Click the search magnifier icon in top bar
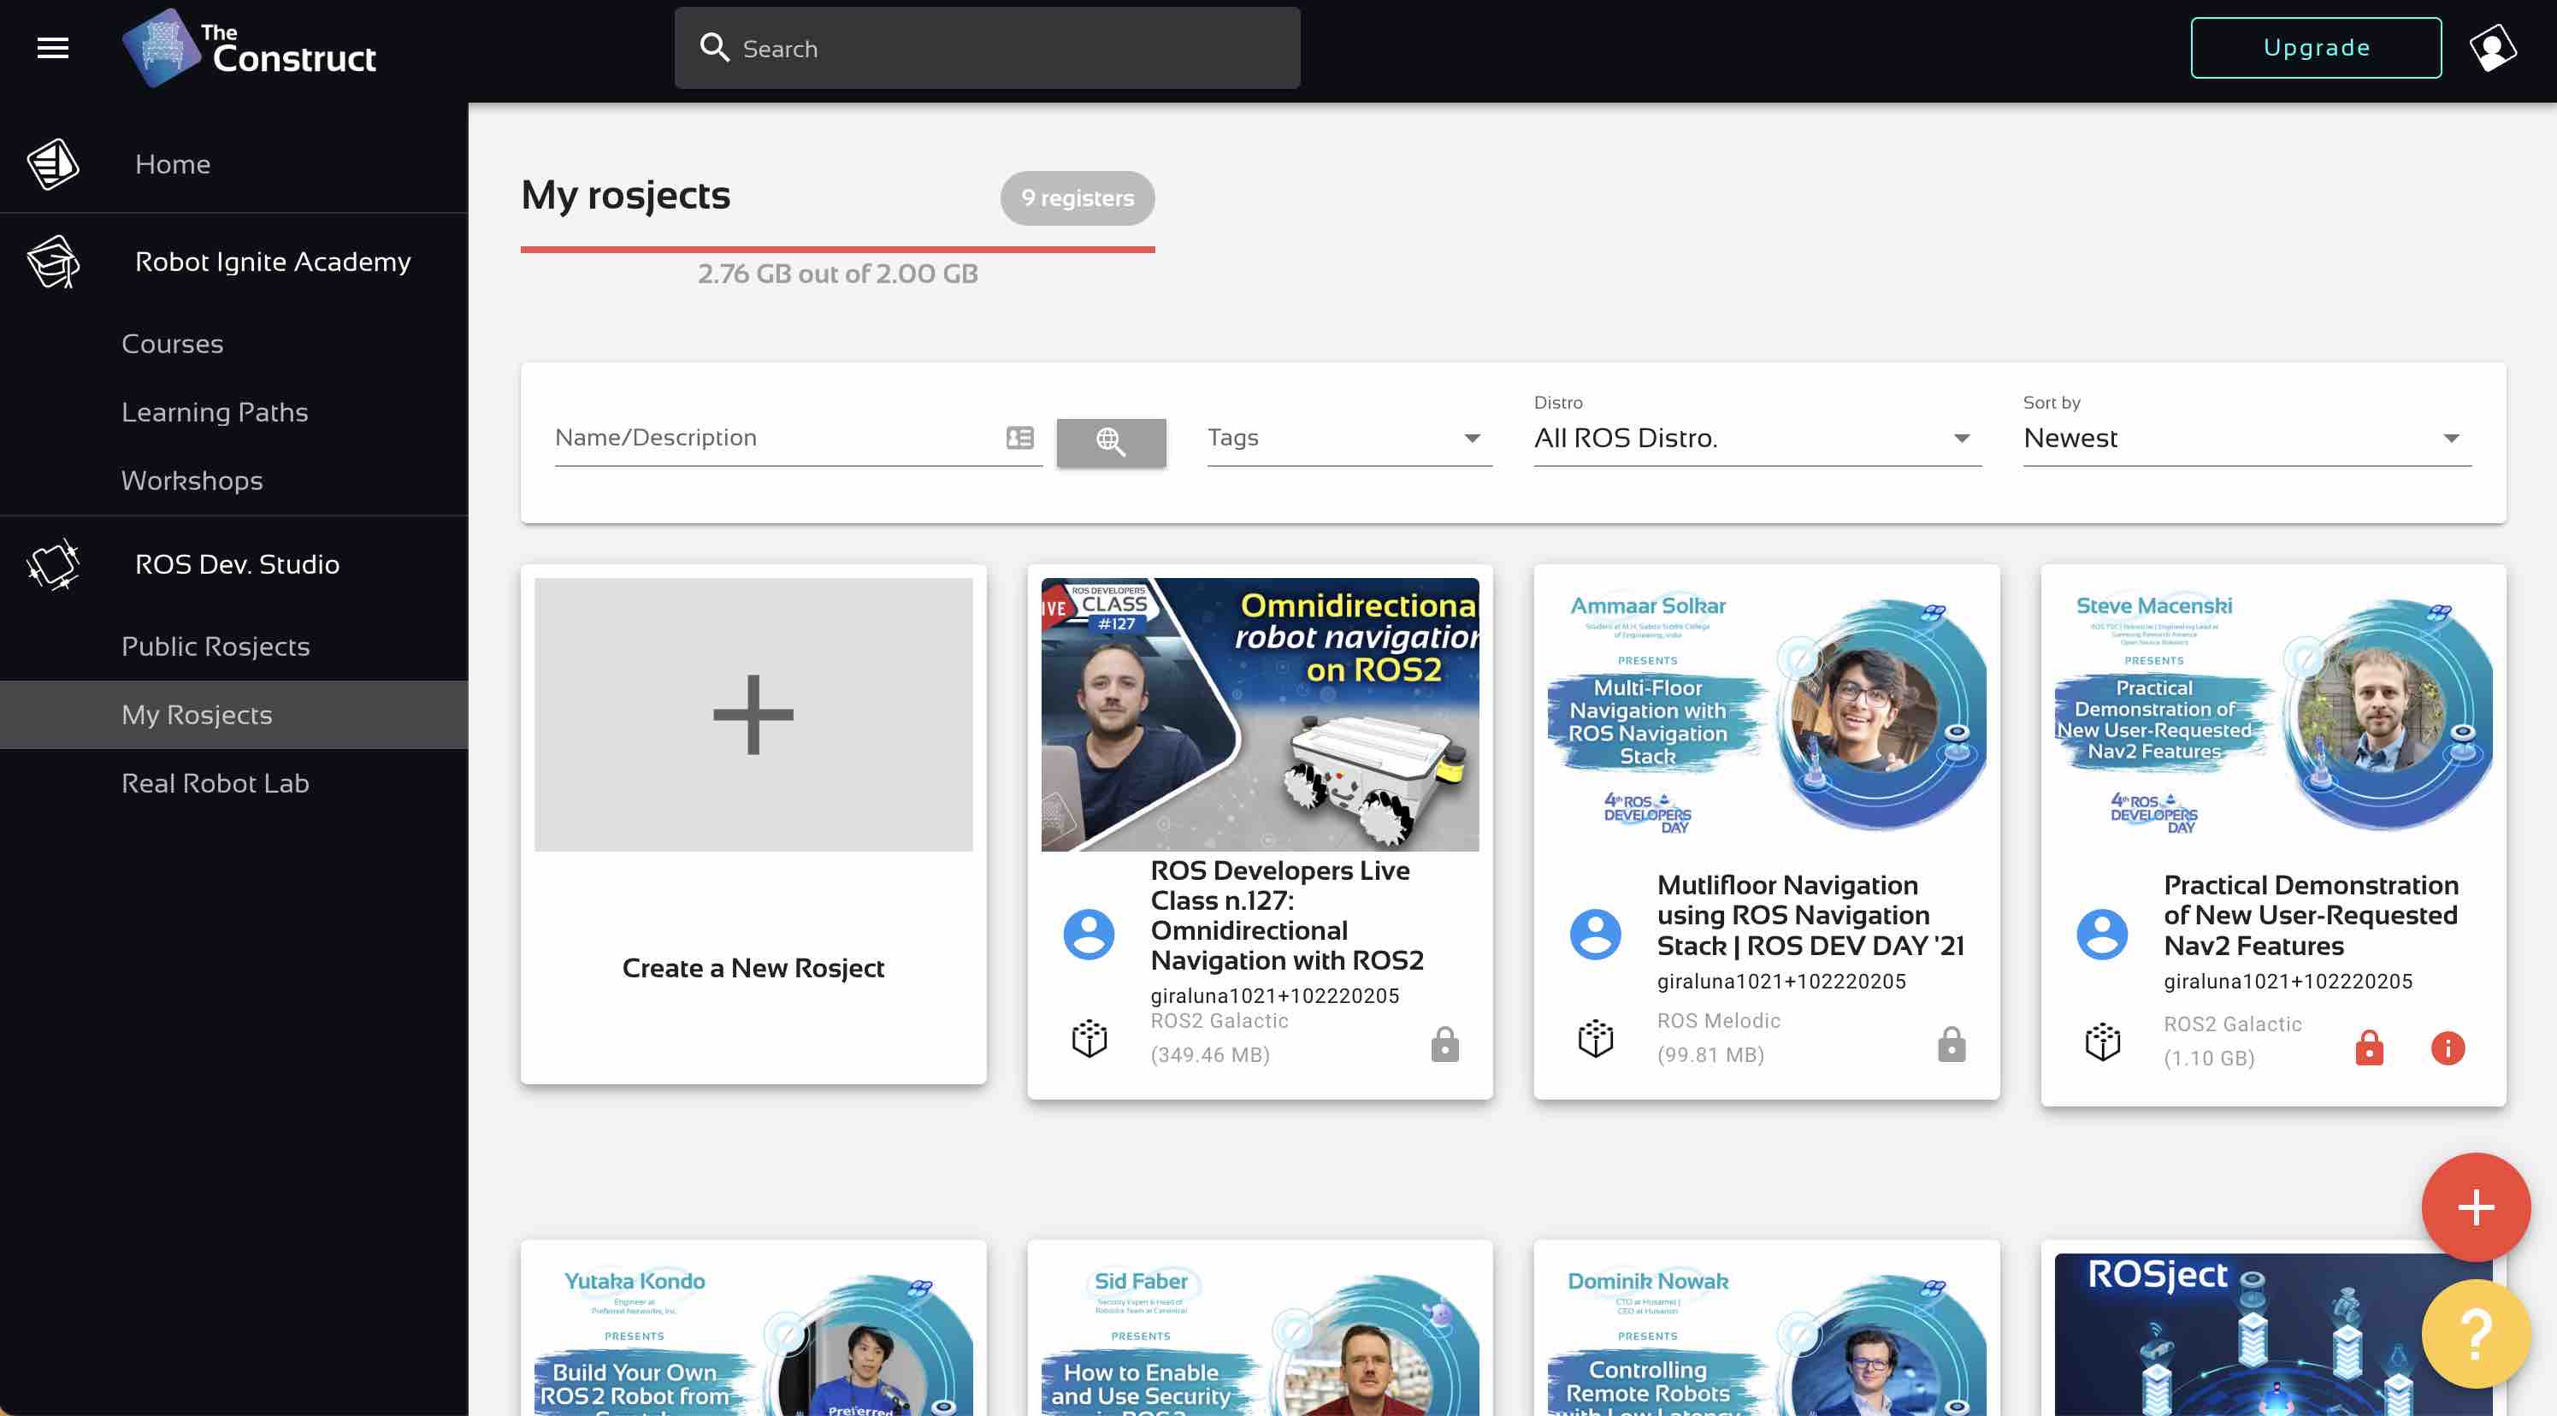Screen dimensions: 2557x1416 pos(715,48)
